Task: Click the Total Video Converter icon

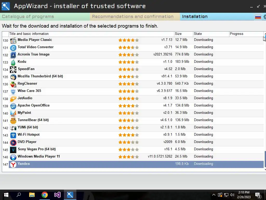Action: (13, 48)
